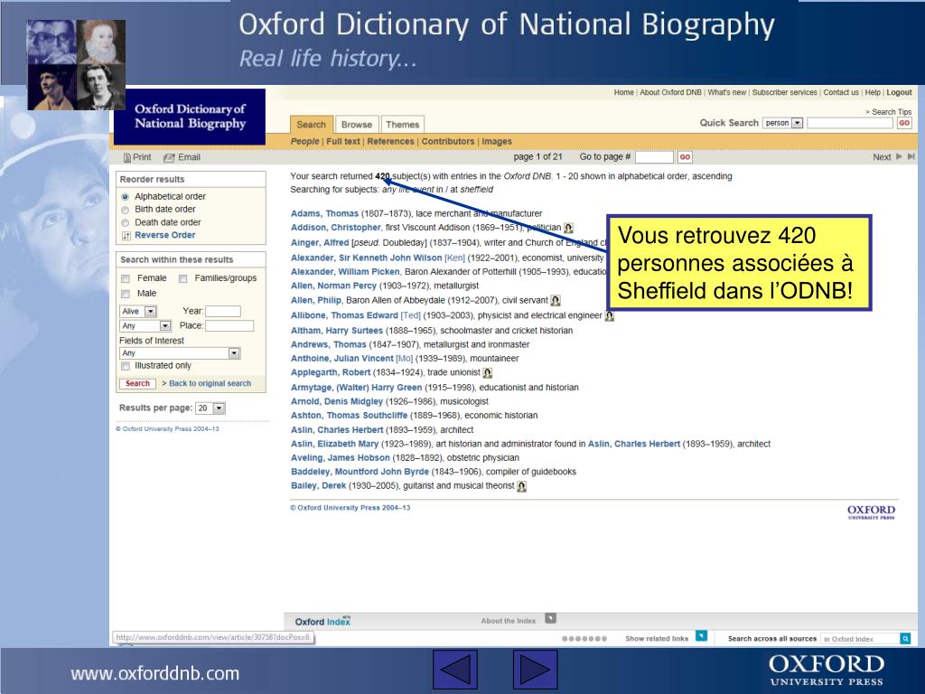Open the Any dropdown beside the Place field
This screenshot has width=925, height=694.
click(x=145, y=325)
